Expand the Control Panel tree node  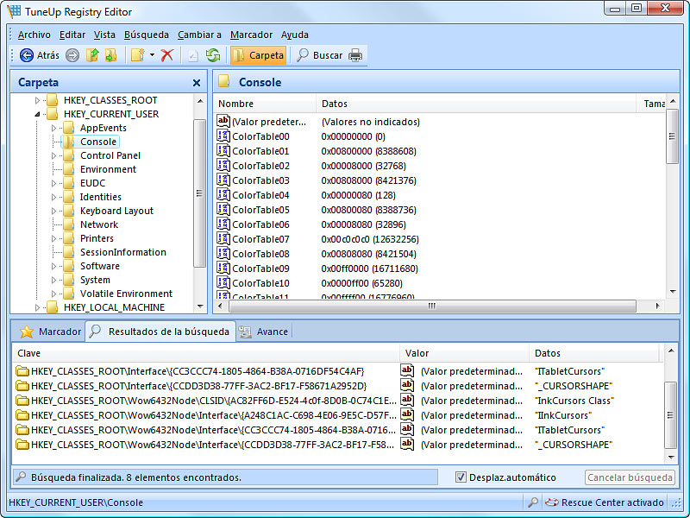[53, 155]
